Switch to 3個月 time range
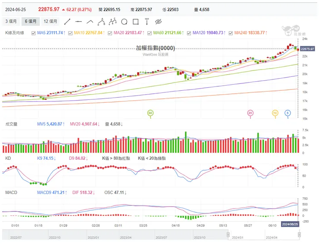This screenshot has height=244, width=319. click(x=11, y=22)
